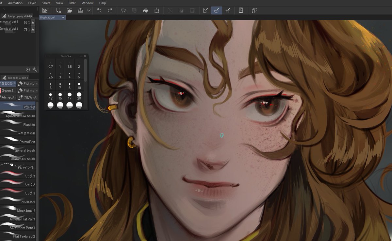The height and width of the screenshot is (241, 392).
Task: Select the G-pen 2 sub tool group
Action: (8, 91)
